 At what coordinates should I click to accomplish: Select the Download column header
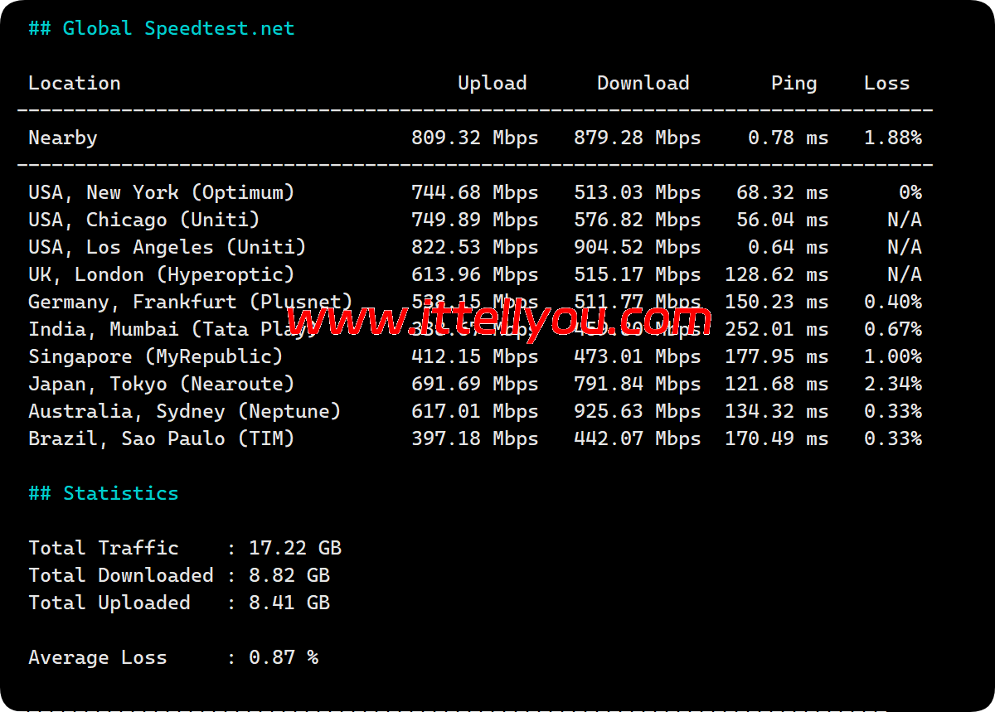coord(643,83)
